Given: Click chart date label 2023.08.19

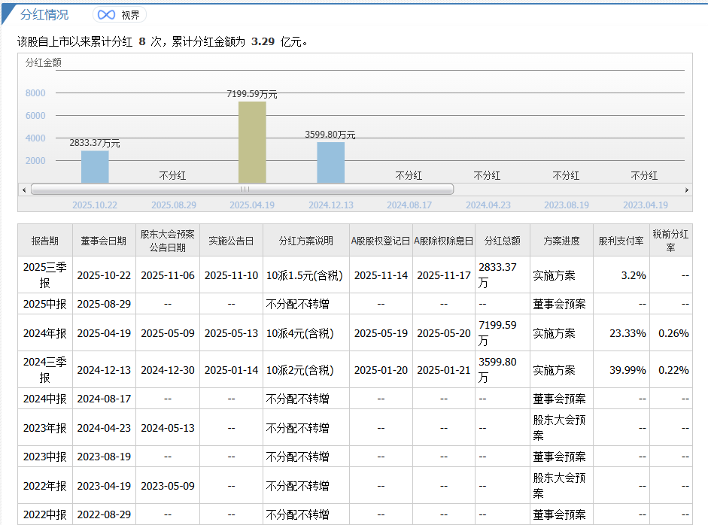Looking at the screenshot, I should pos(567,205).
